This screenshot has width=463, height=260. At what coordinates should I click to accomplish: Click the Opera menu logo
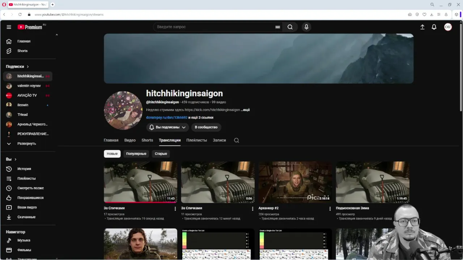tap(4, 5)
